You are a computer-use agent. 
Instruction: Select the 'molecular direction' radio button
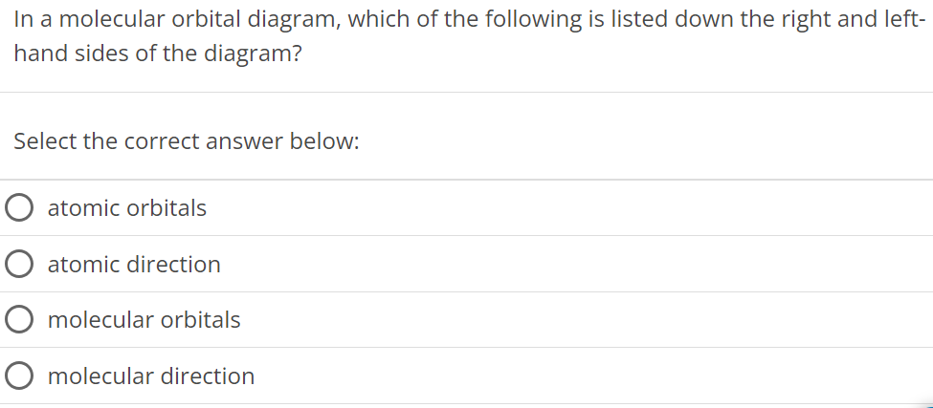(19, 376)
